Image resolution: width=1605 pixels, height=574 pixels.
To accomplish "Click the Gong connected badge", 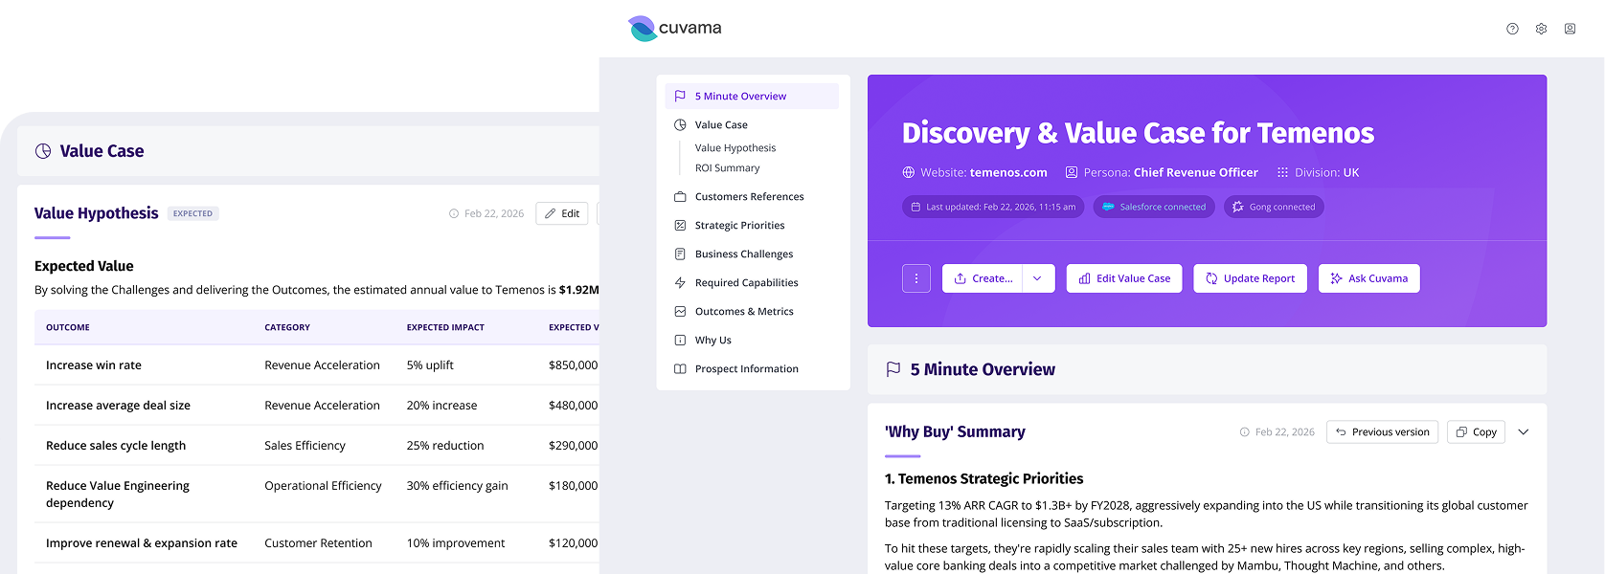I will tap(1274, 207).
